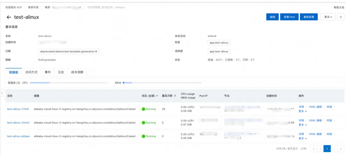Open the 日志 tab
Screen dimensions: 346x155
coord(61,72)
